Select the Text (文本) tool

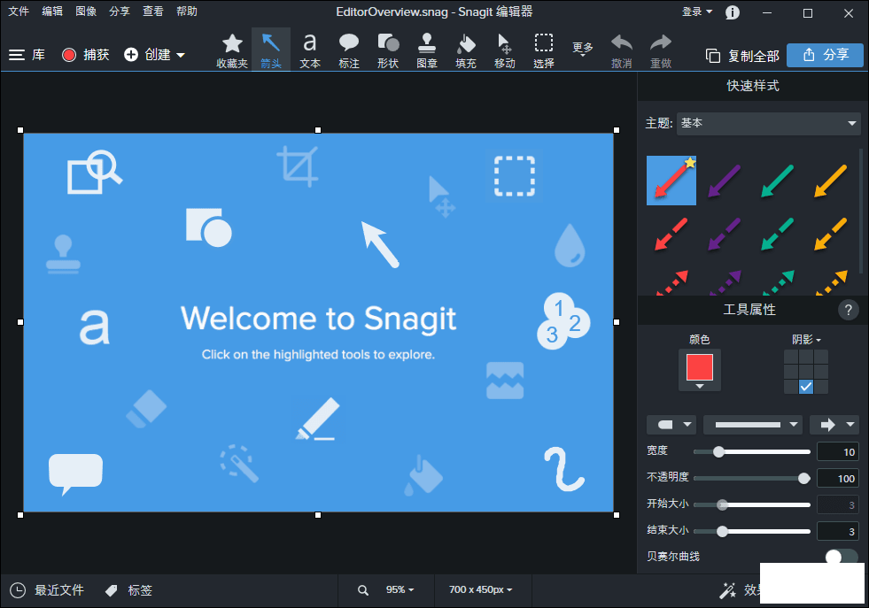tap(310, 51)
